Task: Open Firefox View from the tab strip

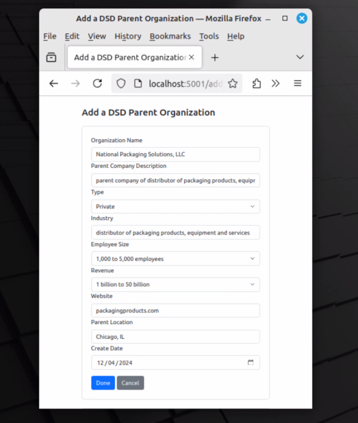Action: 51,57
